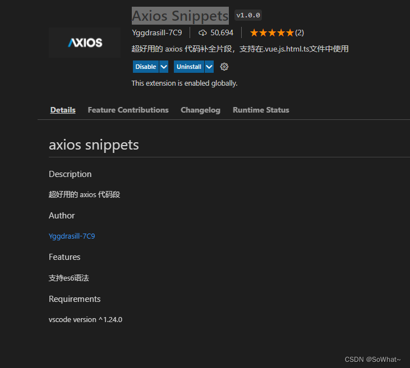Open the Changelog tab
410x368 pixels.
tap(200, 110)
